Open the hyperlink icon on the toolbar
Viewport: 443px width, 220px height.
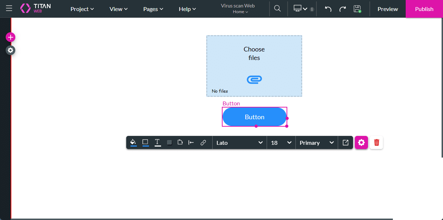(203, 142)
